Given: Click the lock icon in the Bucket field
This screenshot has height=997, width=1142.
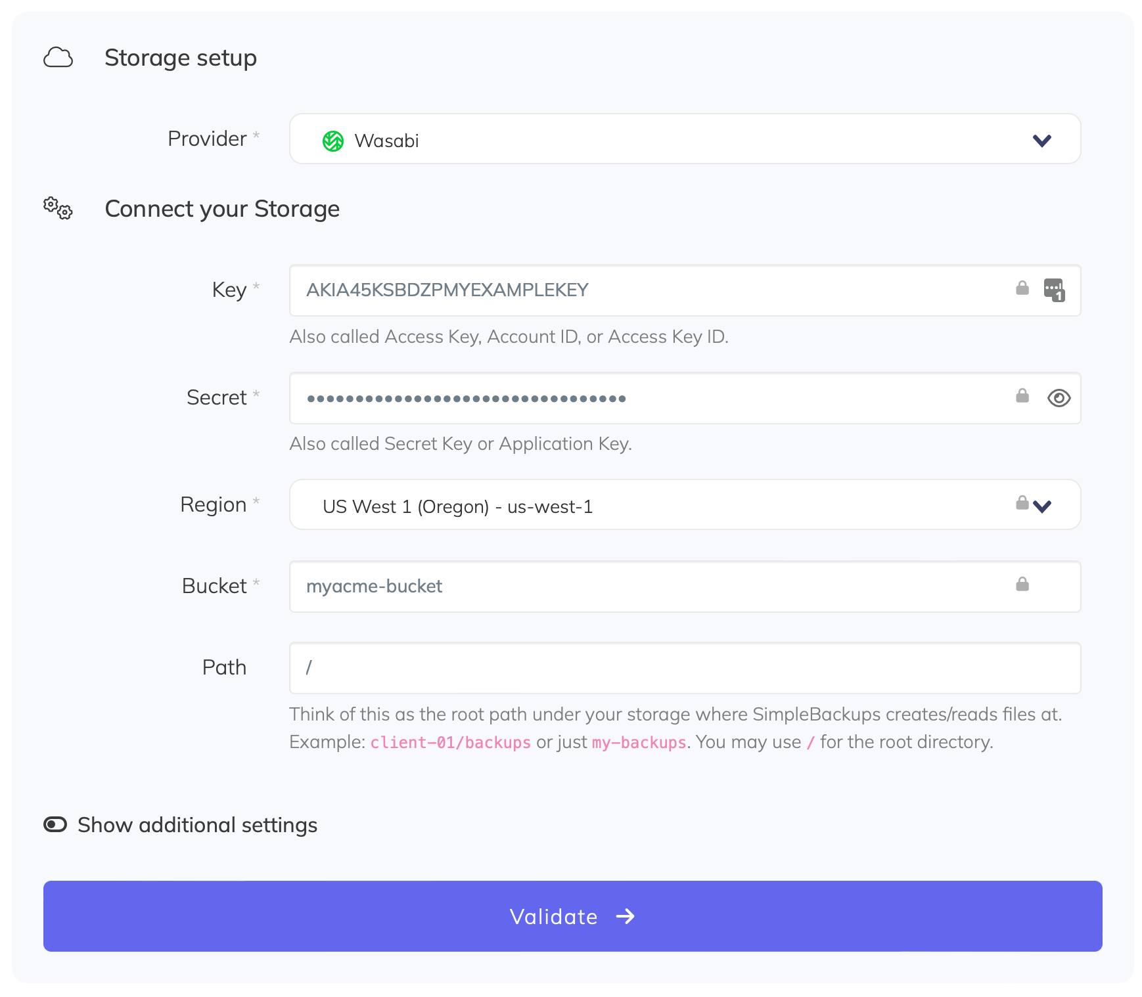Looking at the screenshot, I should [x=1022, y=584].
